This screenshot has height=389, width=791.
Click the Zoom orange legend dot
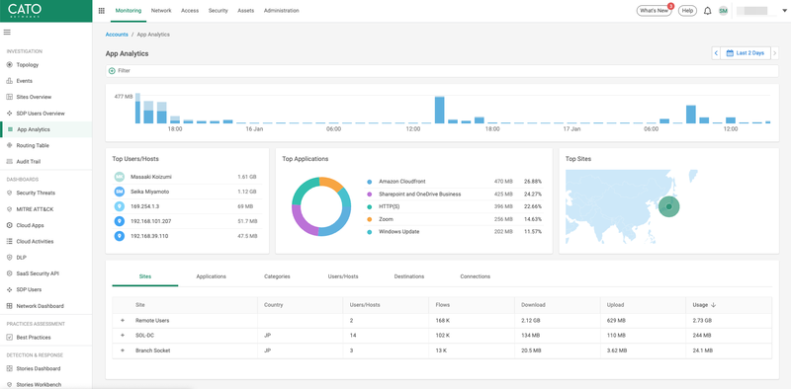click(x=369, y=219)
